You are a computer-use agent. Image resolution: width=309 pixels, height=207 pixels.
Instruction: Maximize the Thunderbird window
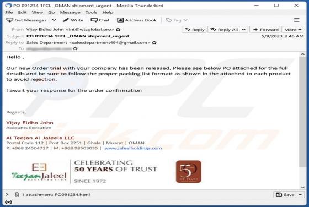point(276,6)
